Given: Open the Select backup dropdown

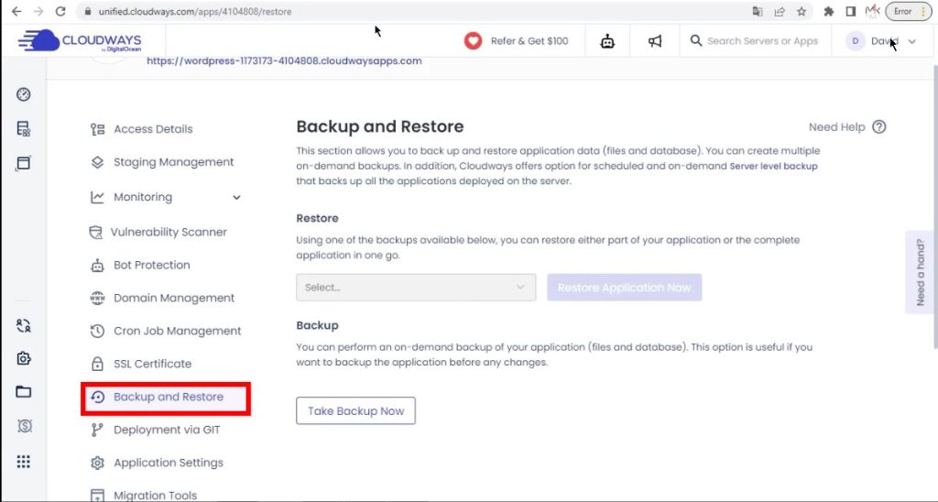Looking at the screenshot, I should 416,288.
